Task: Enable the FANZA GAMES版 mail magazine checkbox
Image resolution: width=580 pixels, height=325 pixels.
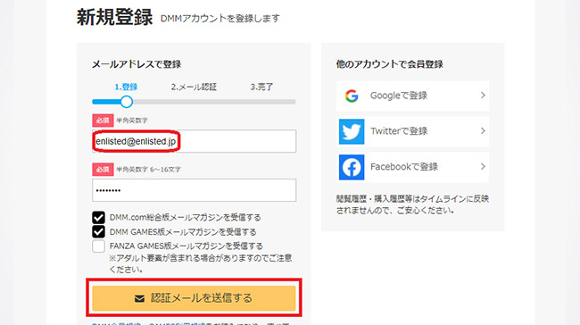Action: [x=98, y=246]
